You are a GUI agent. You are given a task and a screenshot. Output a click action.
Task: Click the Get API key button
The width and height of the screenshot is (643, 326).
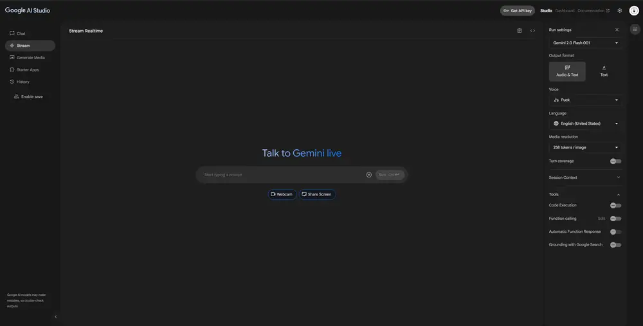(518, 11)
